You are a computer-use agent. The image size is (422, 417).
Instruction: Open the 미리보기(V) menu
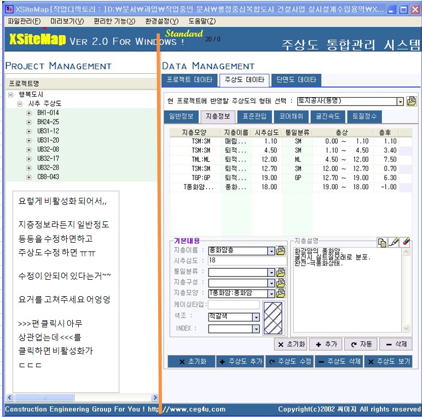click(x=67, y=21)
